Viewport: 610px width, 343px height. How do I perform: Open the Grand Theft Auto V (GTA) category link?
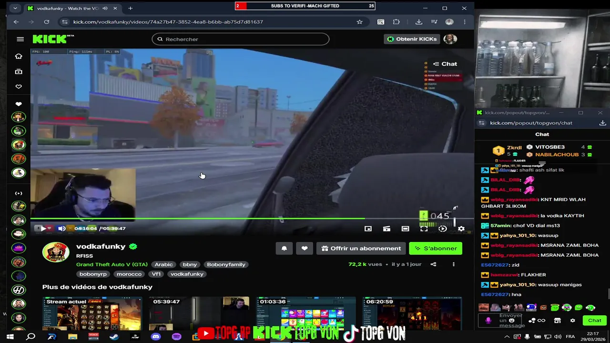tap(112, 264)
